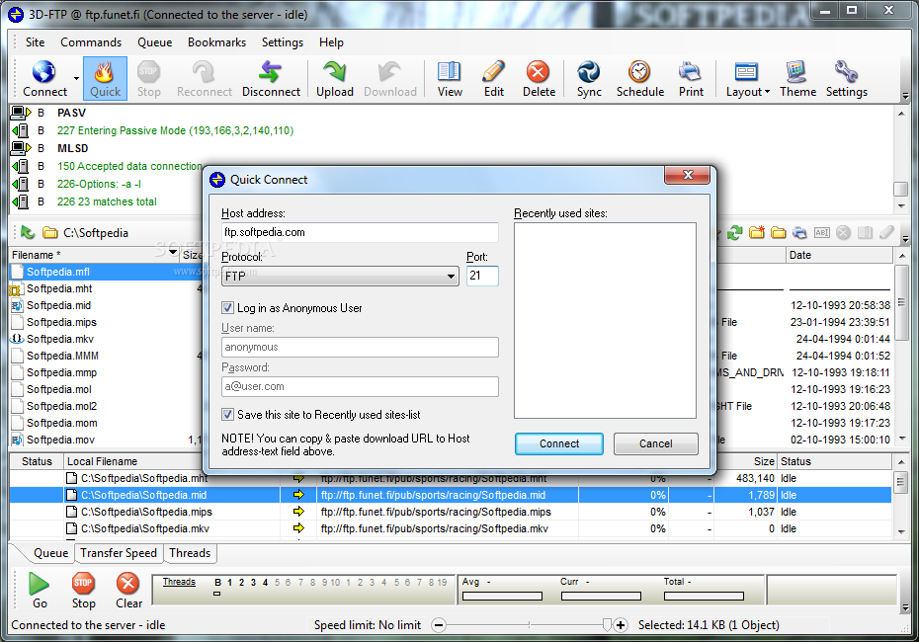Screen dimensions: 919x642
Task: Switch to the Threads tab
Action: point(190,553)
